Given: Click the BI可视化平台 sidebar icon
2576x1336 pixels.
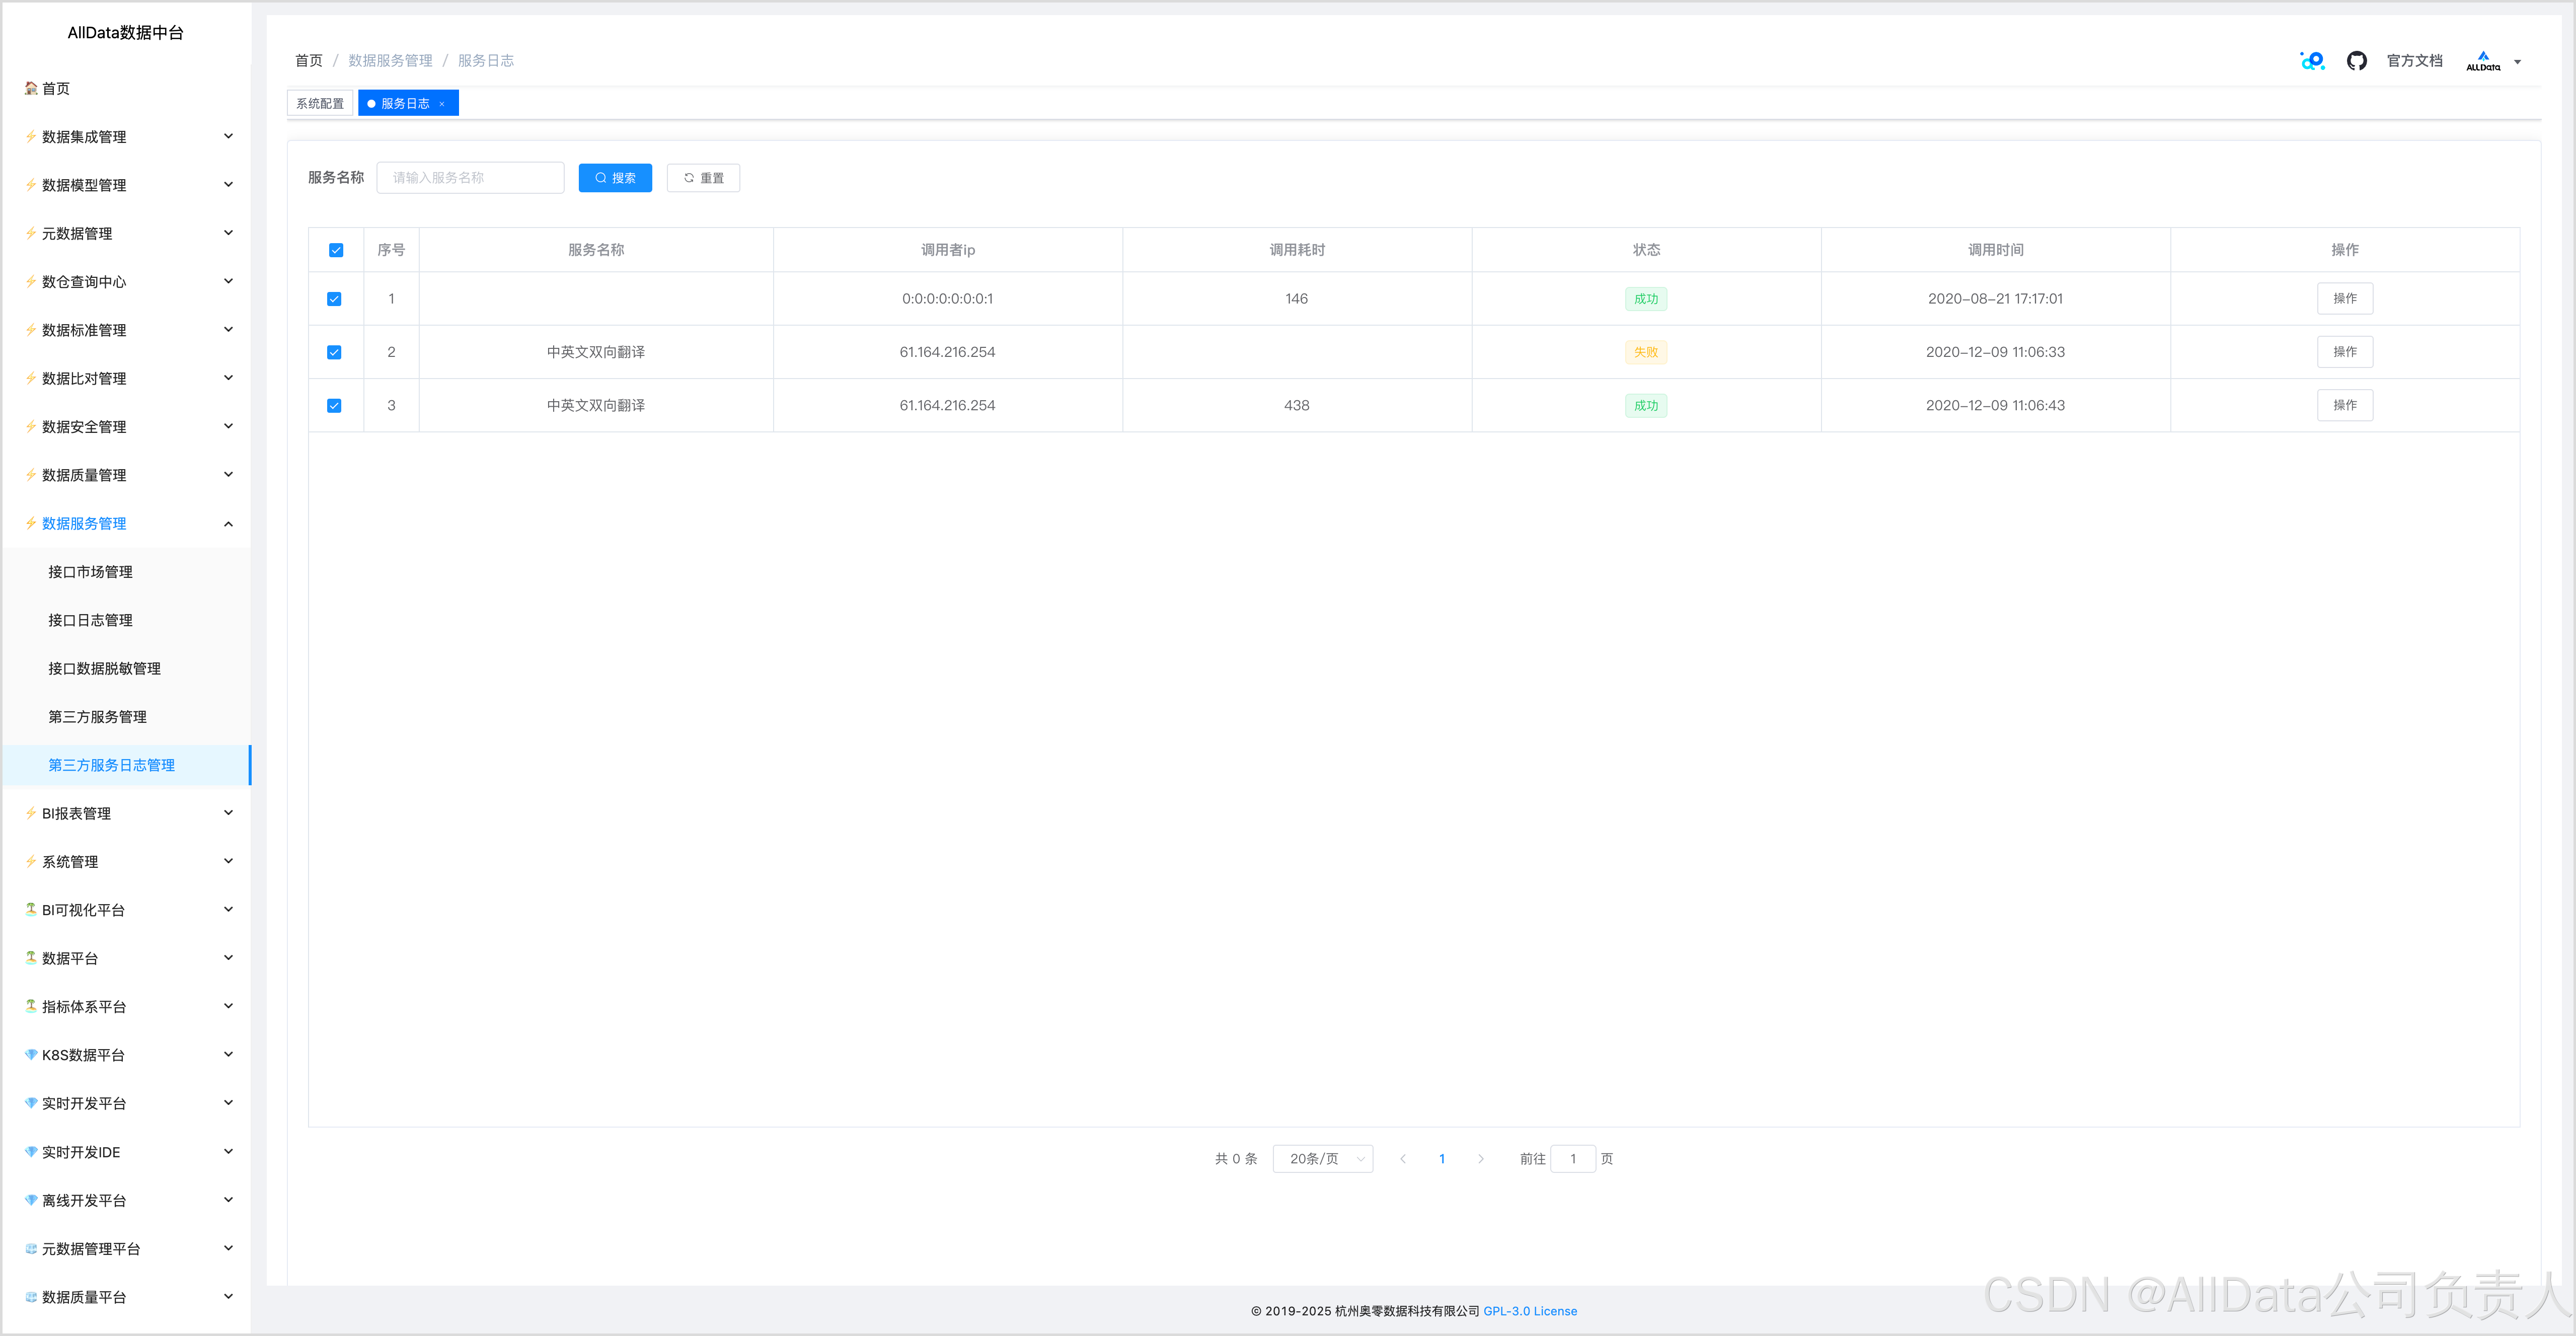Looking at the screenshot, I should [x=31, y=909].
